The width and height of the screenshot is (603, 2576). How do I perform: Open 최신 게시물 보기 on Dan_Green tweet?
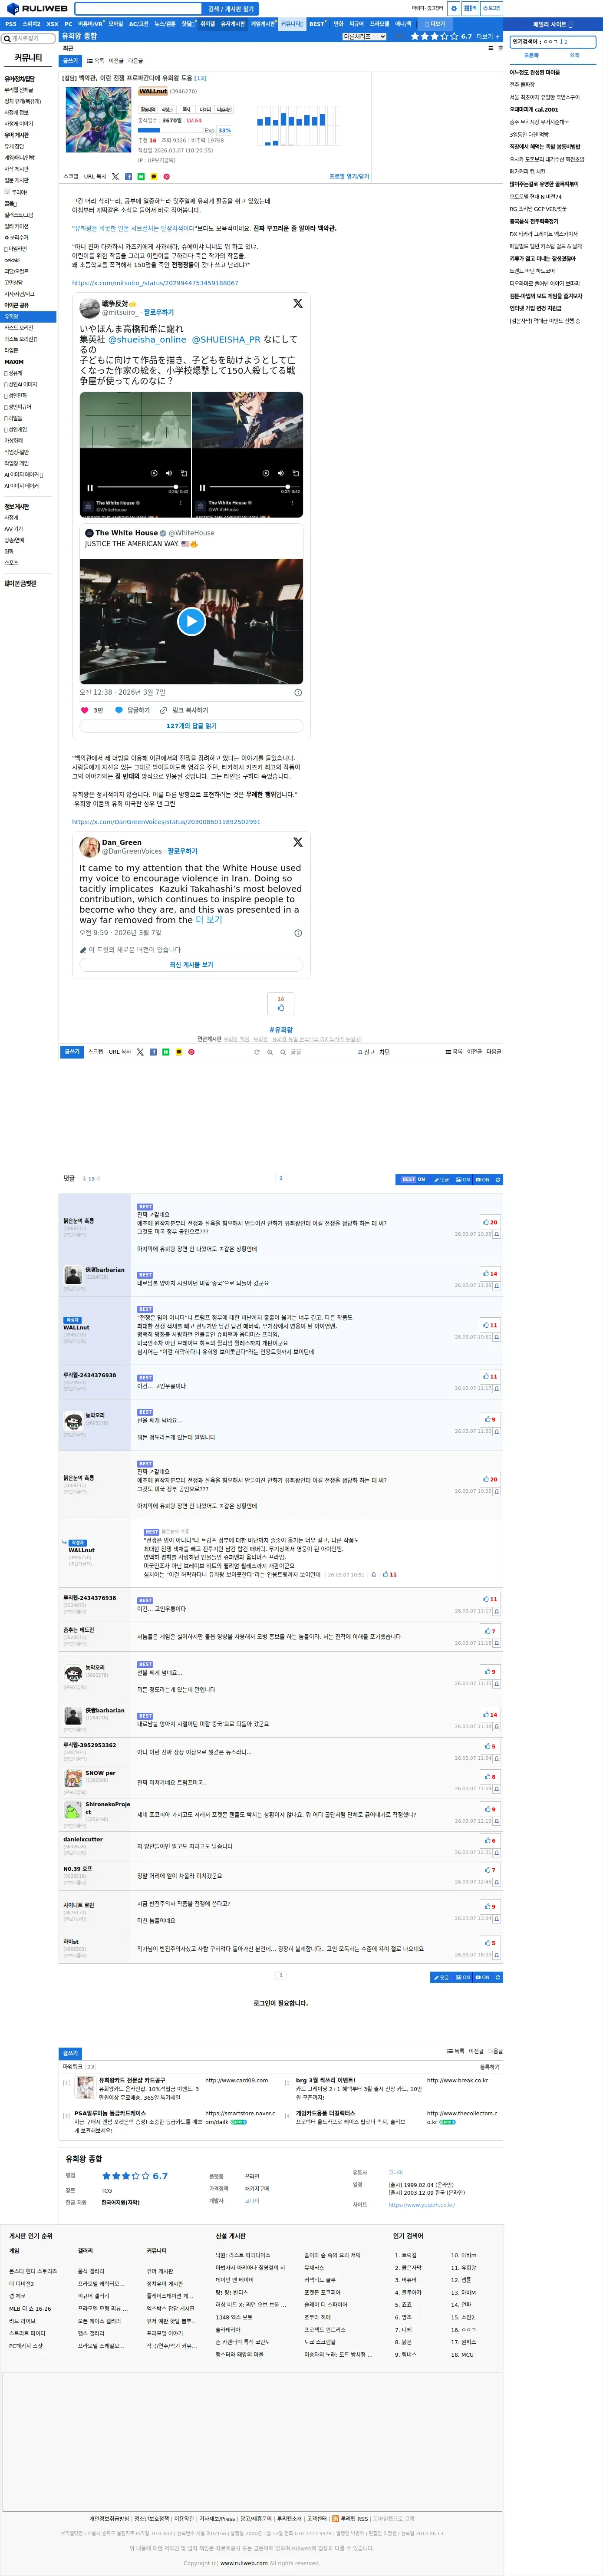click(x=191, y=965)
